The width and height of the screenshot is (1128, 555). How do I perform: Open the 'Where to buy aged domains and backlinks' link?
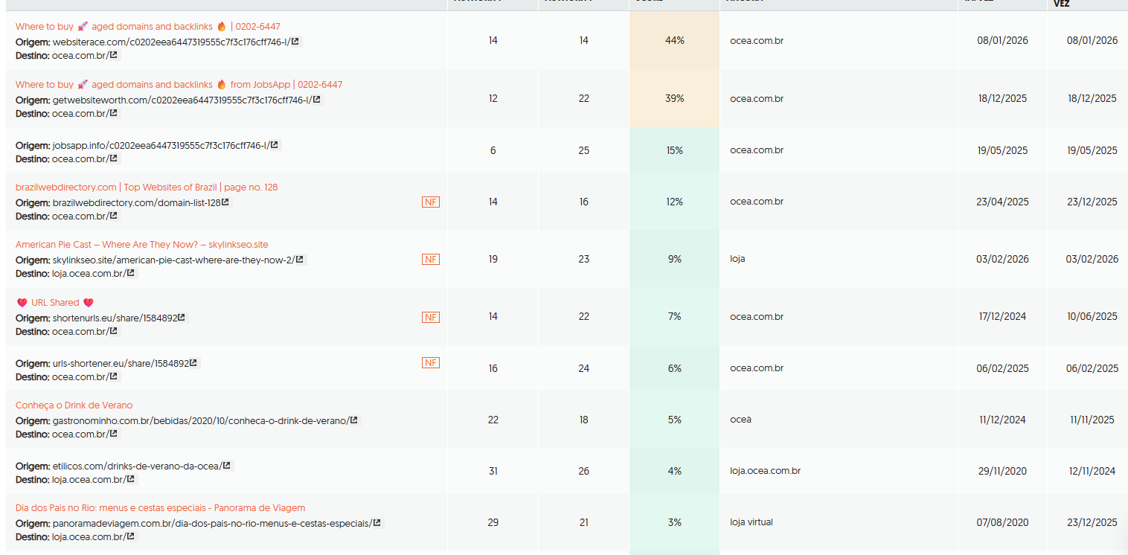[147, 25]
